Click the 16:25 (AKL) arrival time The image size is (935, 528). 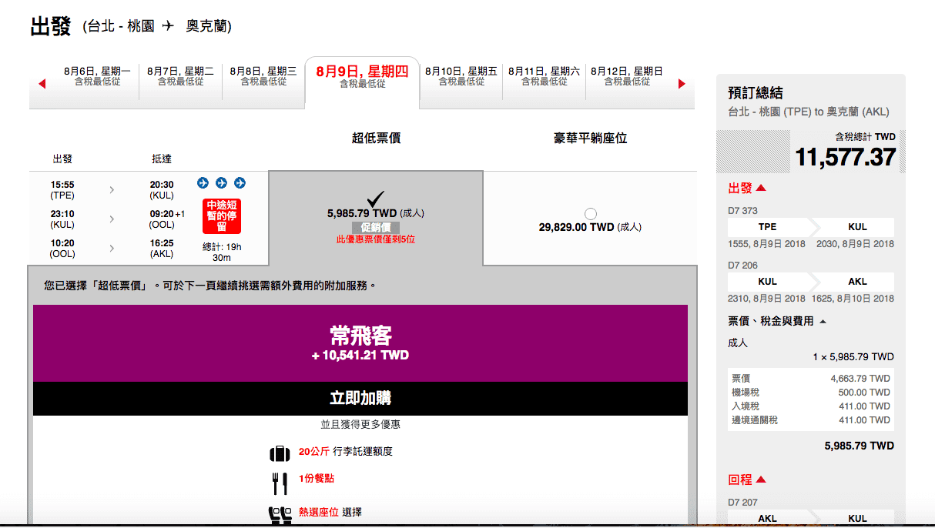[x=162, y=249]
